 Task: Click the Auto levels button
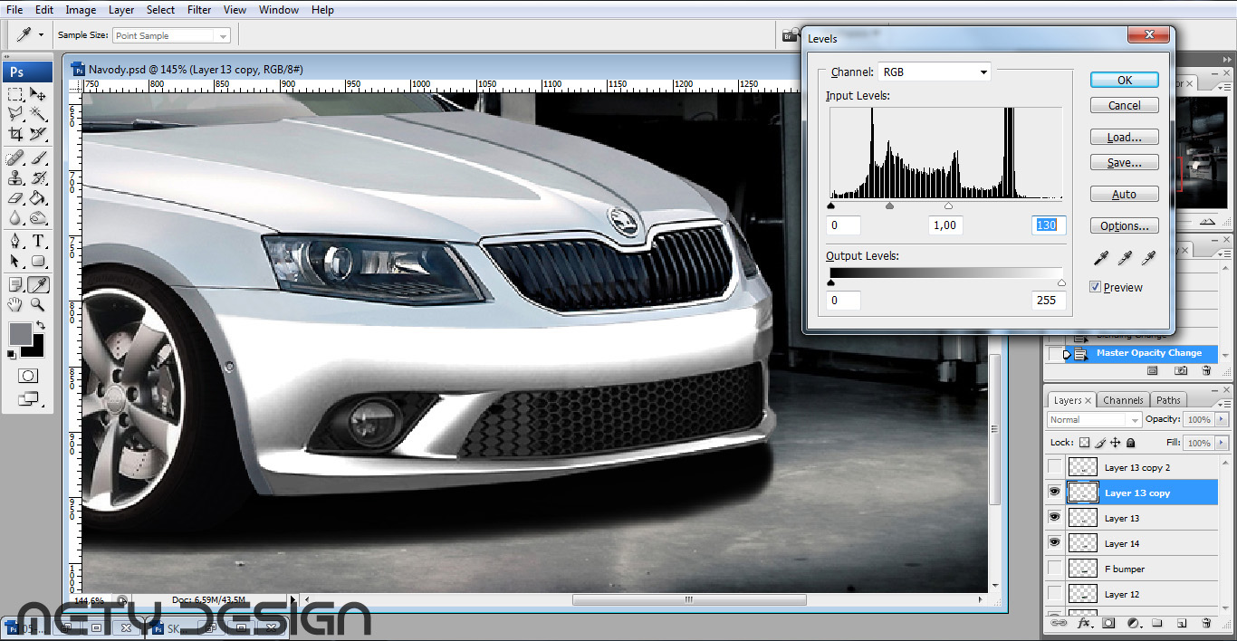pyautogui.click(x=1125, y=194)
